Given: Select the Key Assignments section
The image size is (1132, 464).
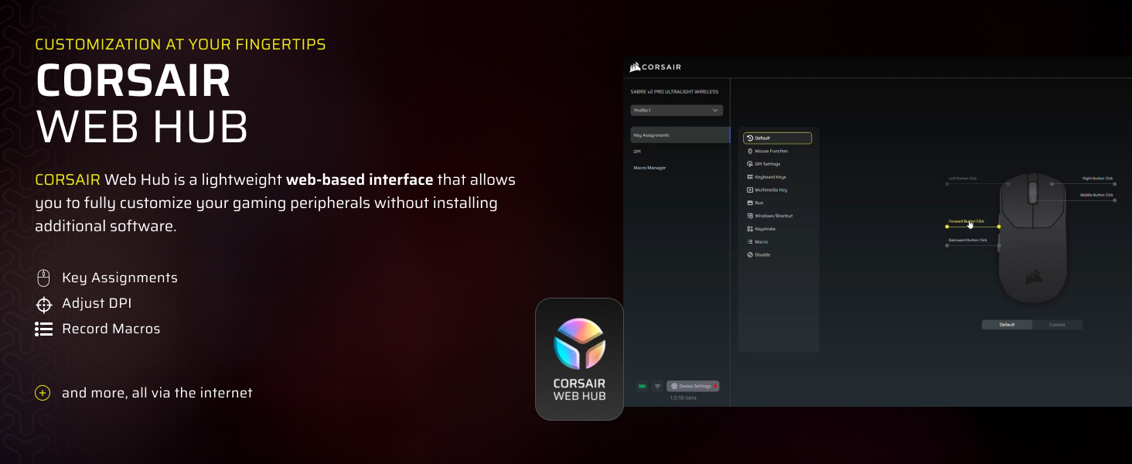Looking at the screenshot, I should (x=680, y=135).
